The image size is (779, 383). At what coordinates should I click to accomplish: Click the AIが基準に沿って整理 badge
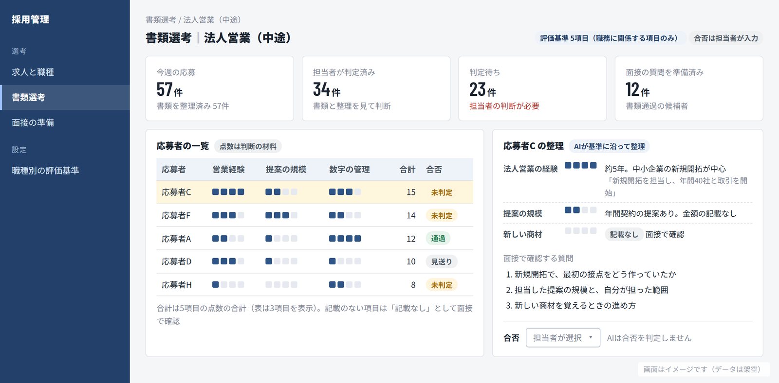tap(609, 146)
